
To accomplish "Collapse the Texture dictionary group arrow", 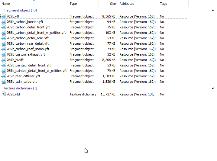I will [x=213, y=88].
